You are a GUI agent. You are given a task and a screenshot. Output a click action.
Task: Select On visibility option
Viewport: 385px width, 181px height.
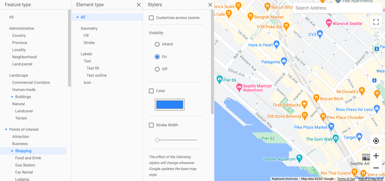[x=157, y=57]
